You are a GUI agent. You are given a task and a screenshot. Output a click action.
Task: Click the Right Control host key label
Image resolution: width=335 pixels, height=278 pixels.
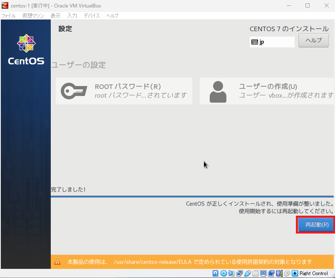314,273
